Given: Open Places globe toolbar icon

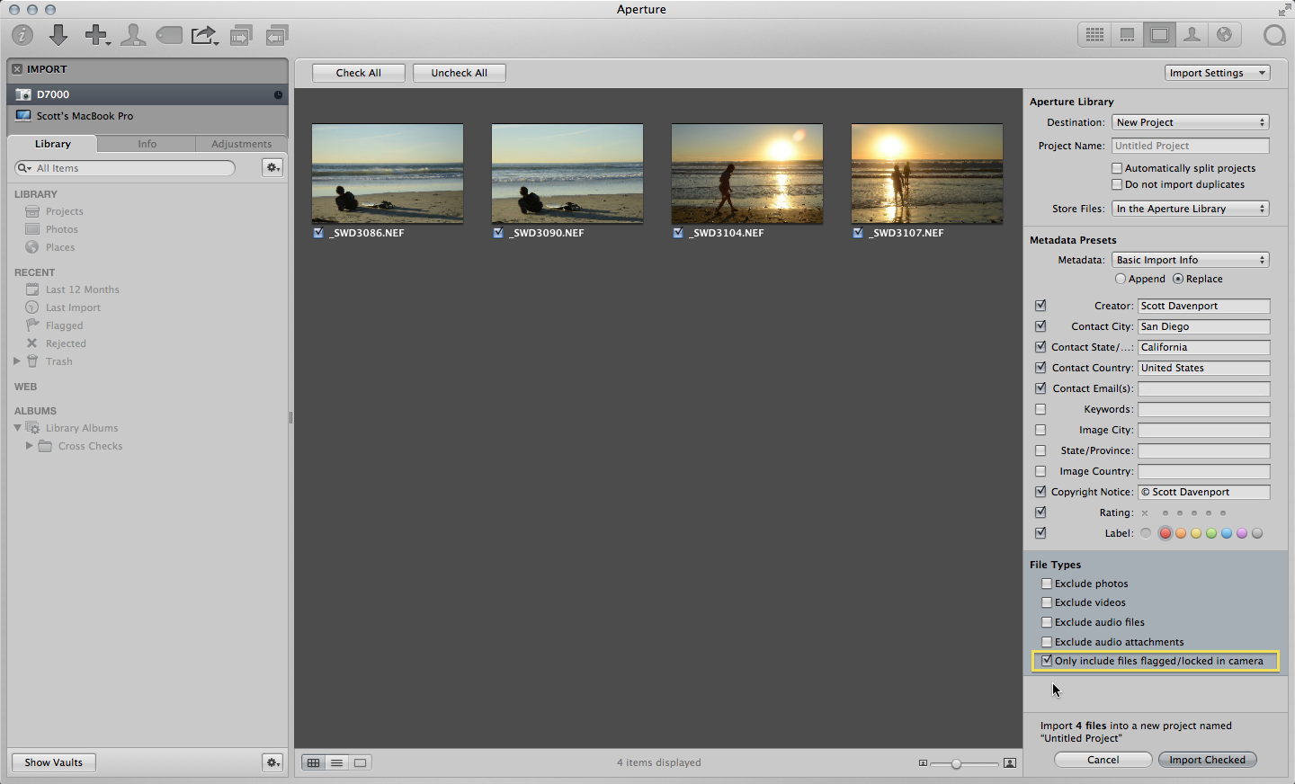Looking at the screenshot, I should click(1224, 35).
